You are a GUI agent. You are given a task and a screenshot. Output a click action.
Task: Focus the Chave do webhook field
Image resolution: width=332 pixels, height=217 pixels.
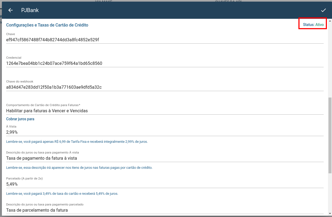click(165, 87)
